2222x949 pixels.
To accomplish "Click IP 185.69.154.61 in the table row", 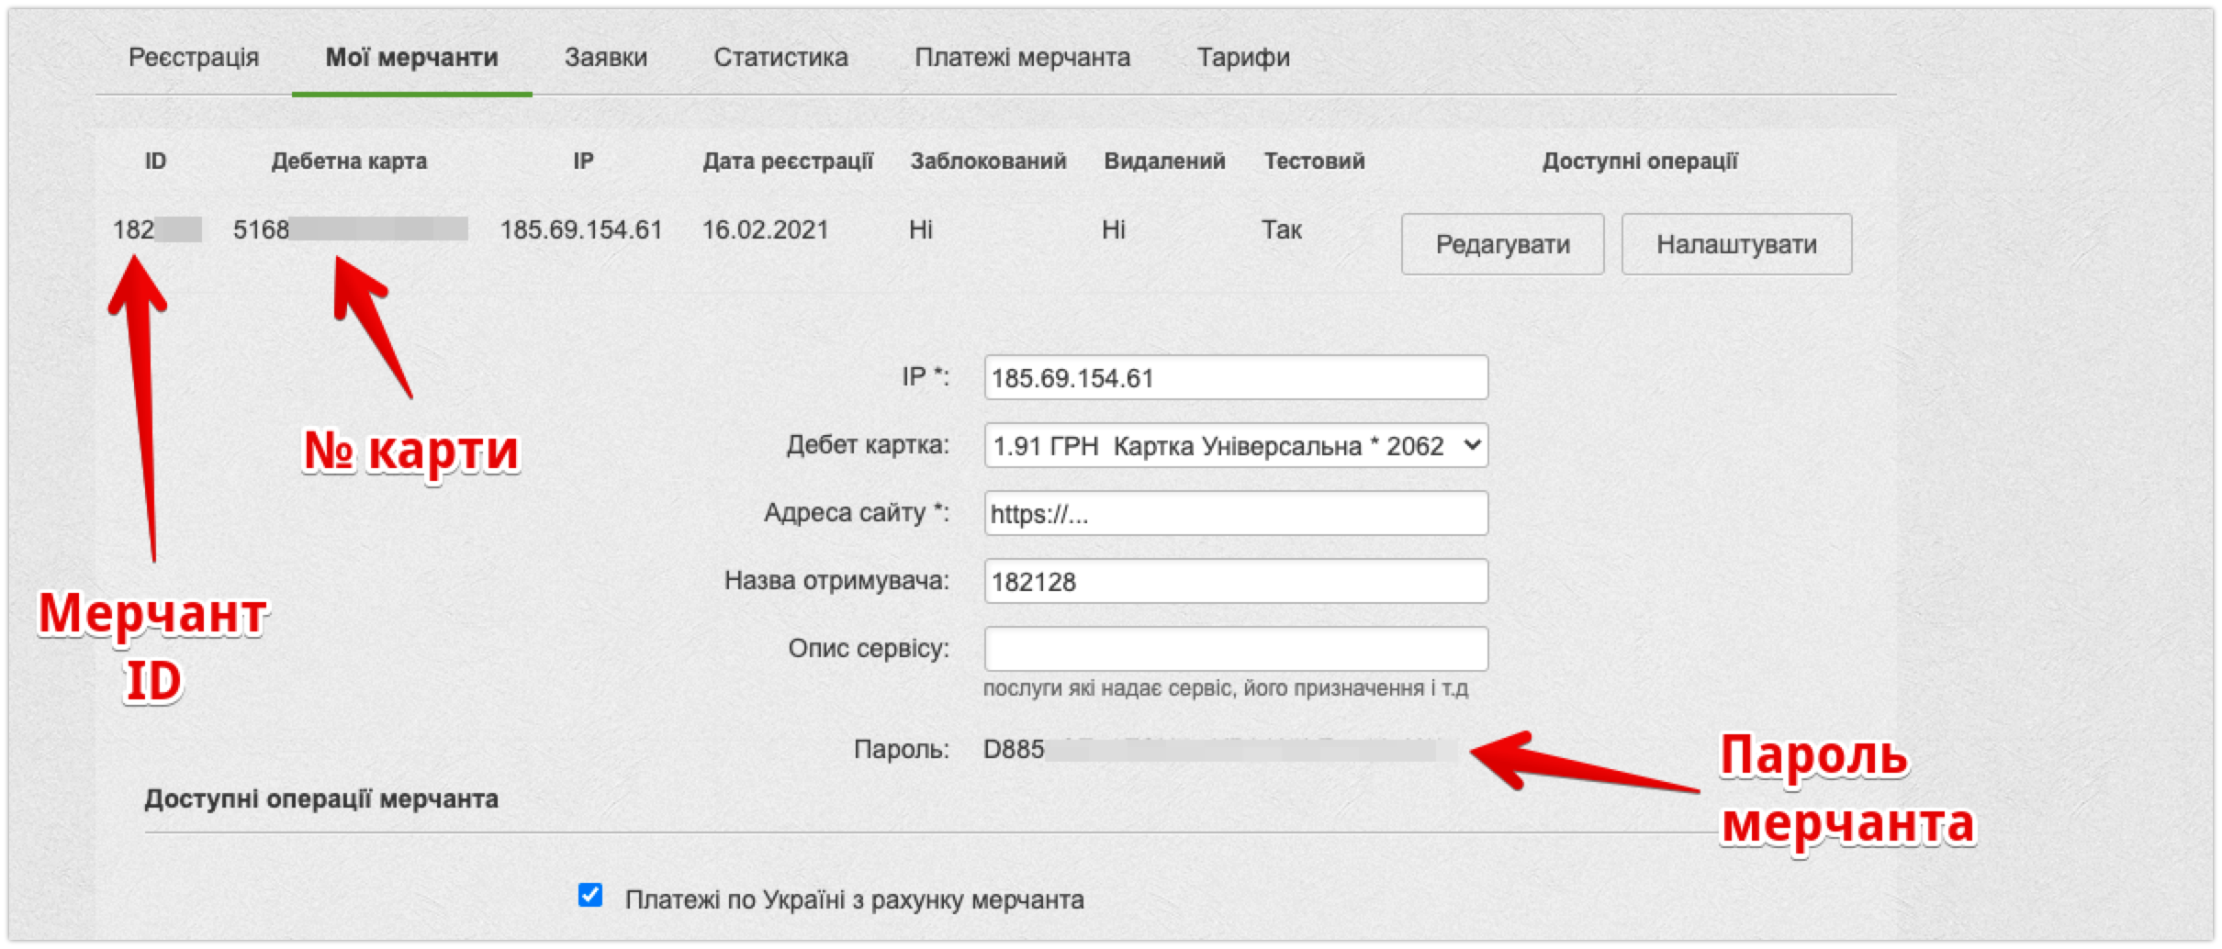I will [x=580, y=229].
